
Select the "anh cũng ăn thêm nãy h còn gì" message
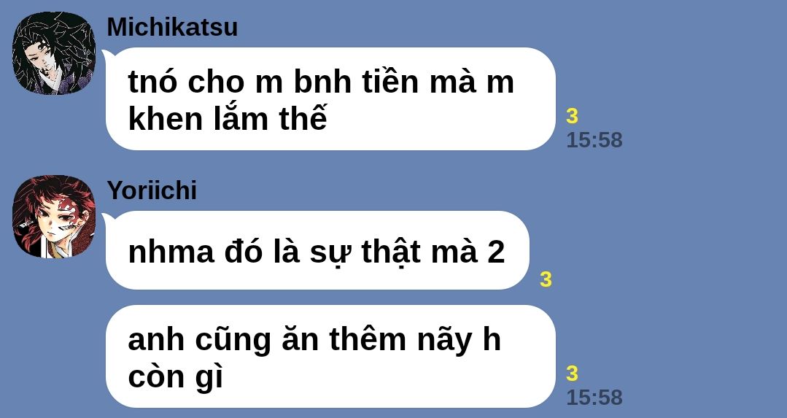pyautogui.click(x=330, y=356)
